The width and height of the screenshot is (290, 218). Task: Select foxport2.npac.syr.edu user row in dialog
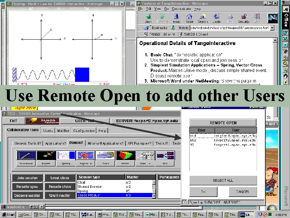point(223,140)
